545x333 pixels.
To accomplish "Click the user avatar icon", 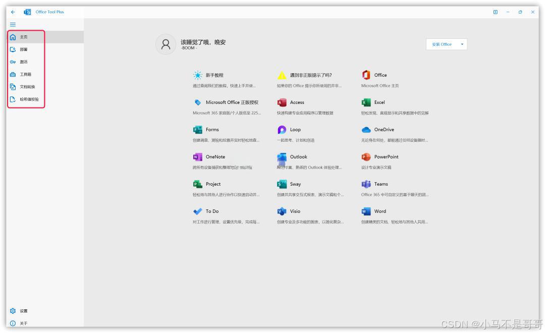I will pos(166,44).
